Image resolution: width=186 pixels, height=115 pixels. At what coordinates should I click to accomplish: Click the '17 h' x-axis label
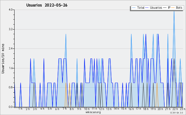138,109
